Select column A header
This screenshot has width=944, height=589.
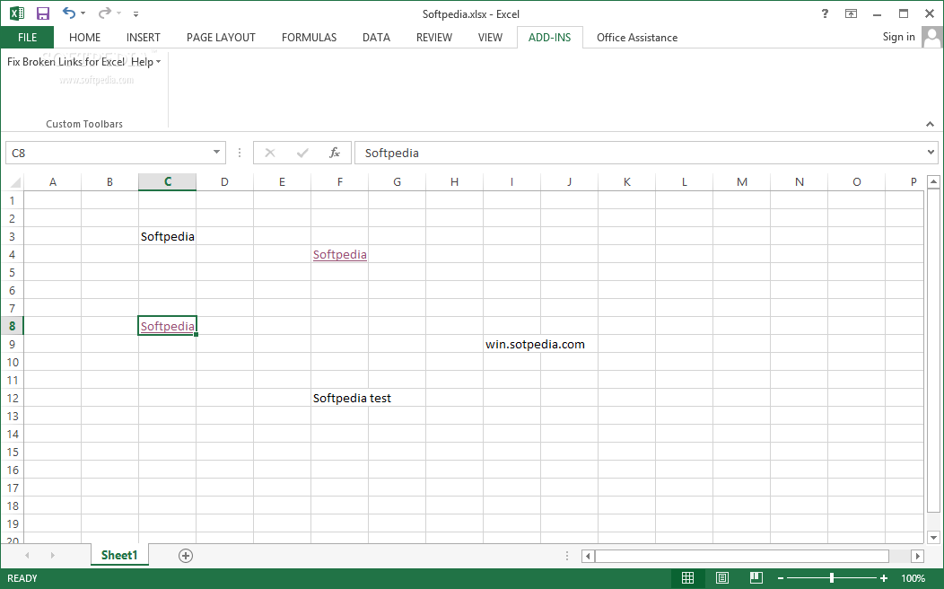pyautogui.click(x=52, y=182)
